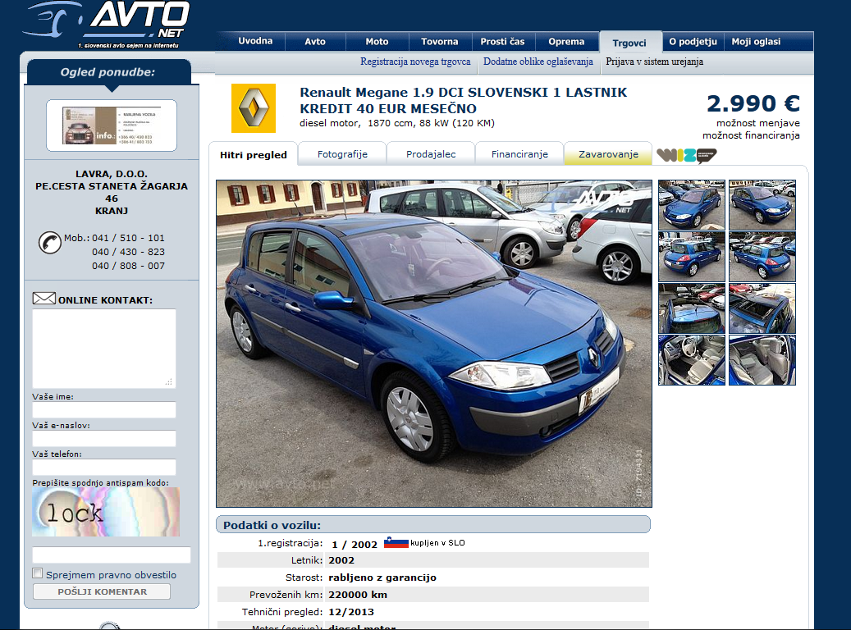Open the Oprema menu item
Image resolution: width=851 pixels, height=630 pixels.
566,42
